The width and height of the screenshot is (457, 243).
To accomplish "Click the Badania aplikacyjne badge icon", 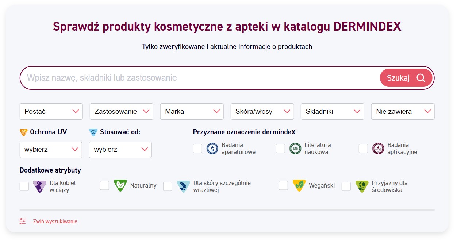I will point(378,148).
